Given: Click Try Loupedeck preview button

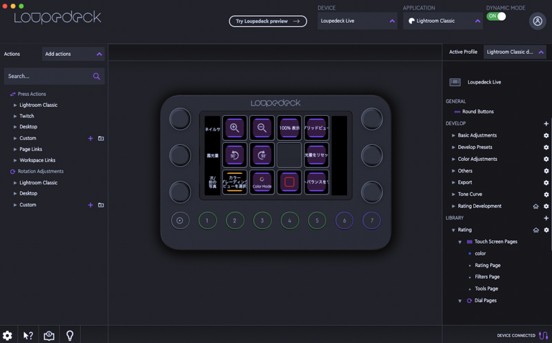Looking at the screenshot, I should tap(268, 21).
